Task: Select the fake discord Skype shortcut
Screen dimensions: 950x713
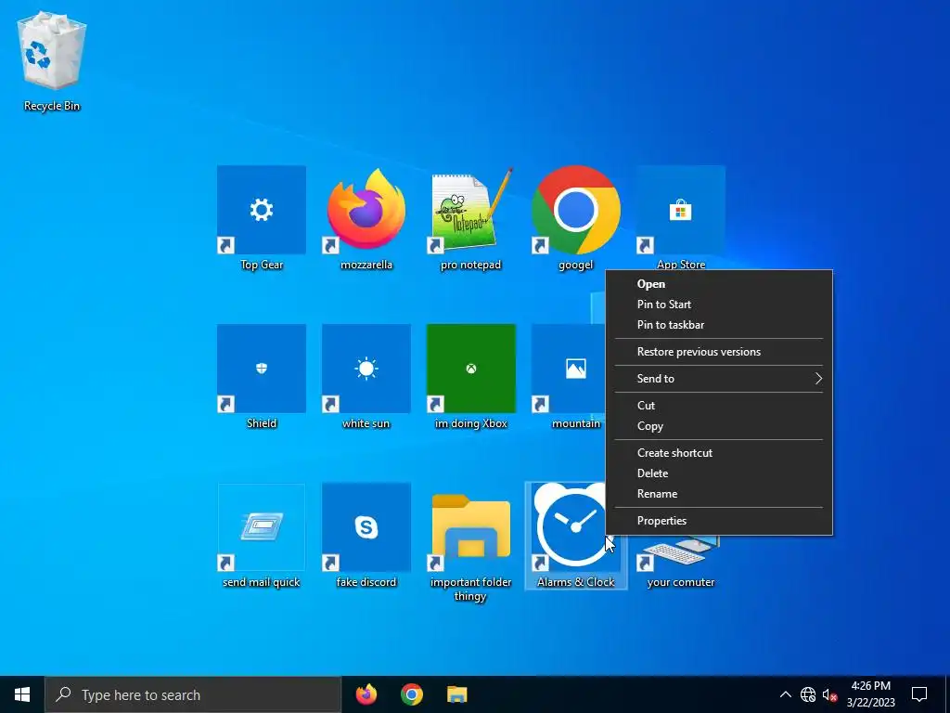Action: 366,527
